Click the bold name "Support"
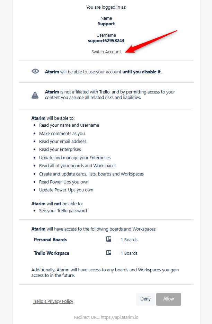212x324 pixels. tap(106, 24)
